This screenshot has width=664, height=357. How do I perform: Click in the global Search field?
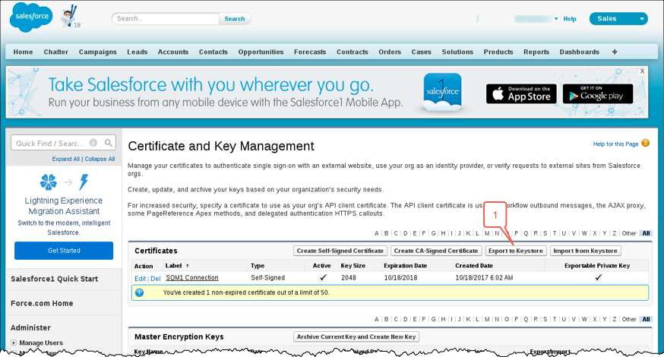tap(165, 19)
